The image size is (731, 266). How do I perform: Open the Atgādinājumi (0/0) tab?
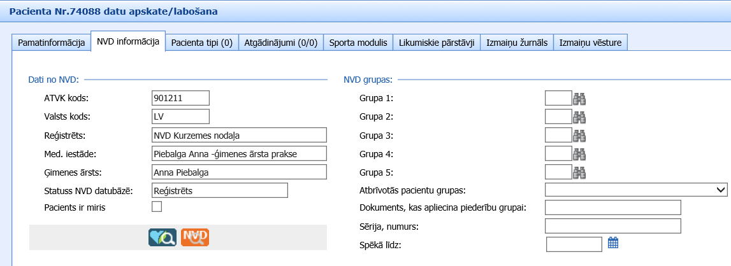(281, 43)
